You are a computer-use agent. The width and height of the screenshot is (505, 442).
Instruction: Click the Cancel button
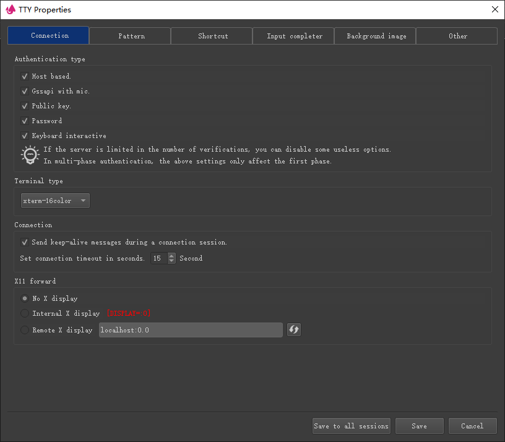[x=472, y=426]
